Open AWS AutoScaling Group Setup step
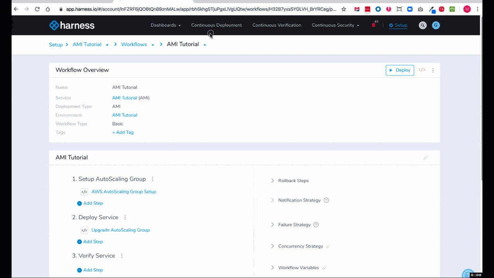The image size is (494, 278). [124, 192]
